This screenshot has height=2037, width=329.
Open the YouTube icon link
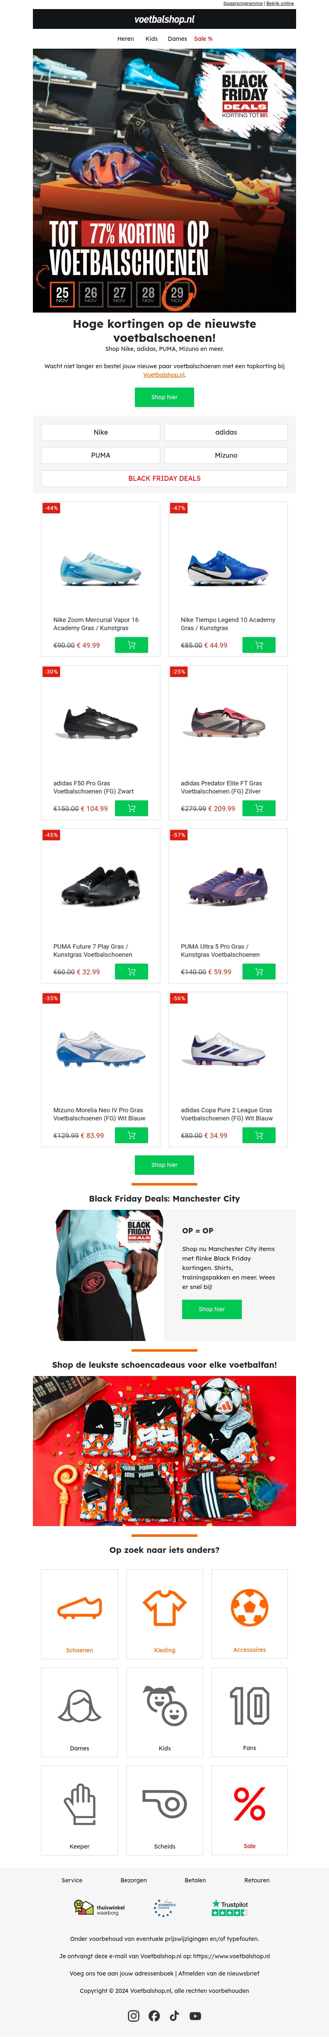195,2016
